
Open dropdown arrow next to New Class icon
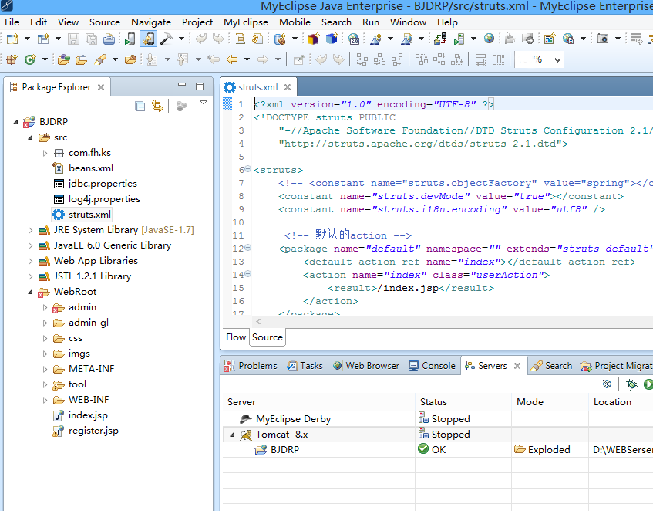pyautogui.click(x=45, y=59)
